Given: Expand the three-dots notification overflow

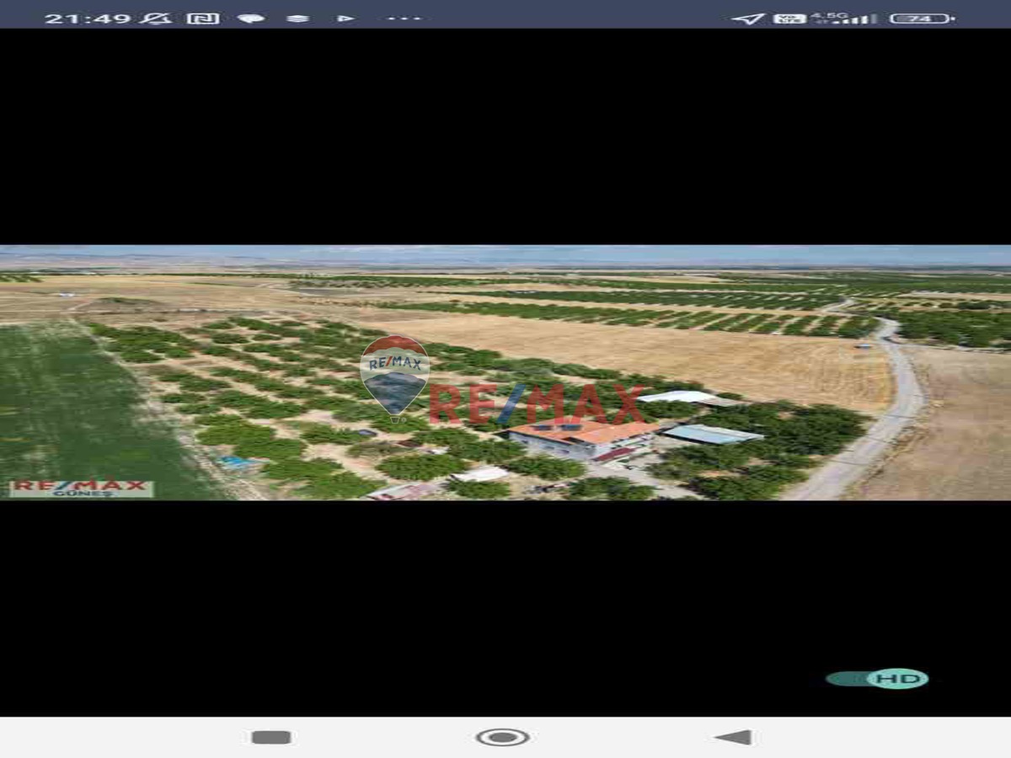Looking at the screenshot, I should (404, 19).
